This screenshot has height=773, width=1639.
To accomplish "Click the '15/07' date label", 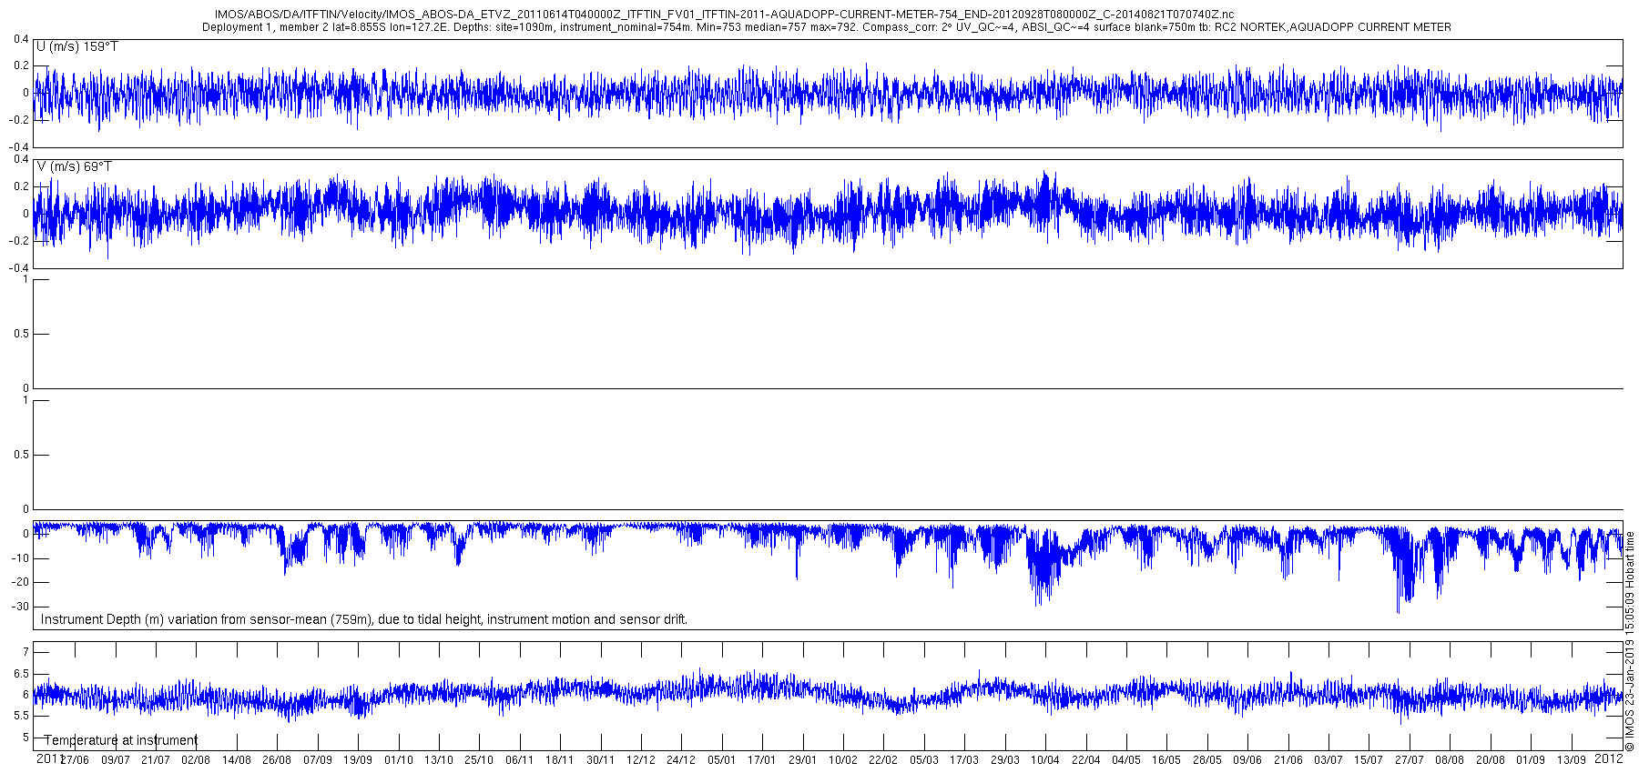I will click(1369, 760).
